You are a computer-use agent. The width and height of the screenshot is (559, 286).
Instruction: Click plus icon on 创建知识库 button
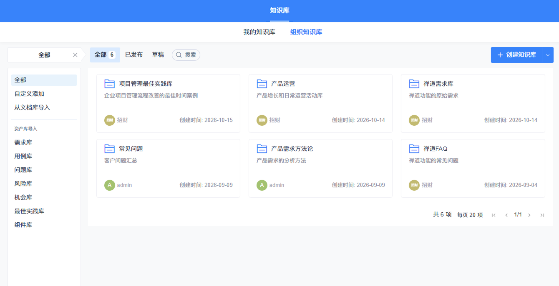coord(500,55)
